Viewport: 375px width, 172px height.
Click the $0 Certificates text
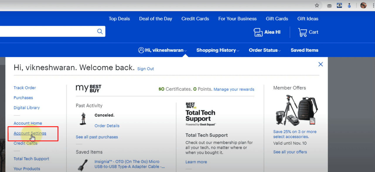click(x=175, y=89)
